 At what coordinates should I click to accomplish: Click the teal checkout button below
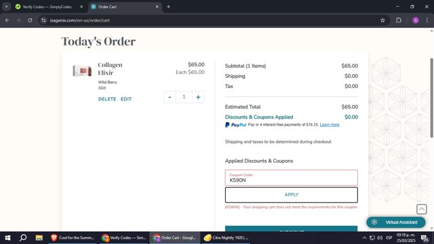[x=291, y=229]
